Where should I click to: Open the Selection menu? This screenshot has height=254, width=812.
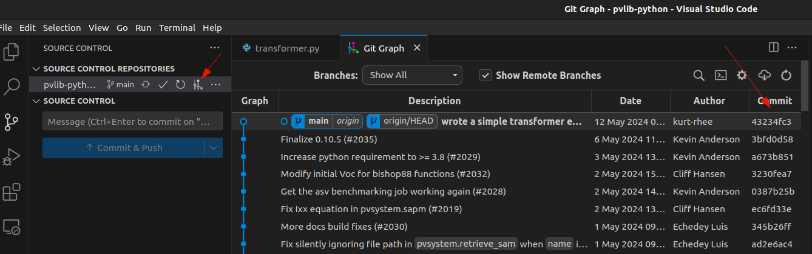point(62,28)
